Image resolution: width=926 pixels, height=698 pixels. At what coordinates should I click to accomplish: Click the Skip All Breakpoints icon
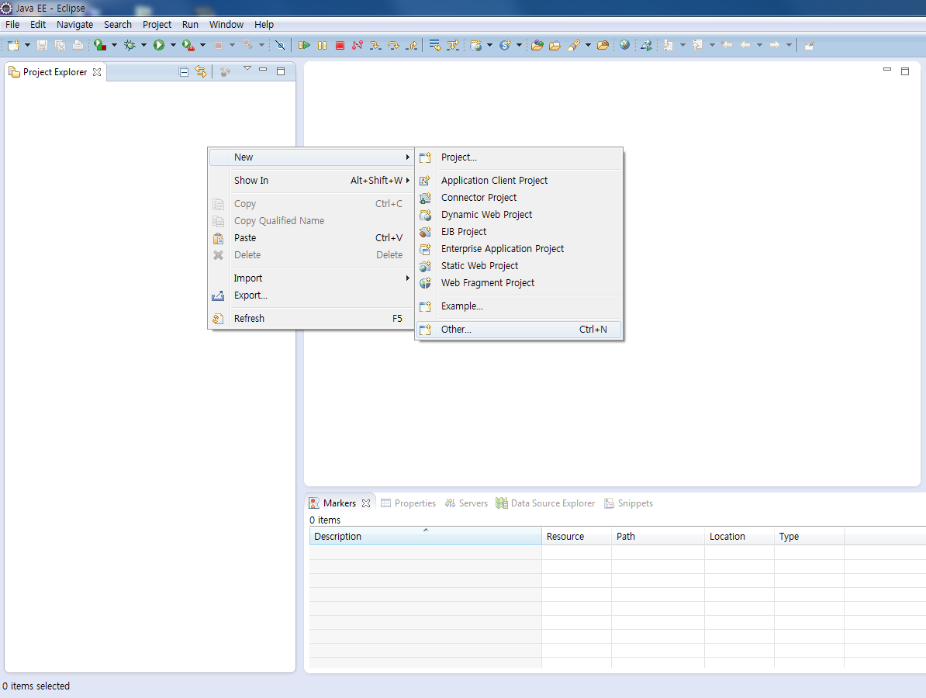pyautogui.click(x=281, y=46)
